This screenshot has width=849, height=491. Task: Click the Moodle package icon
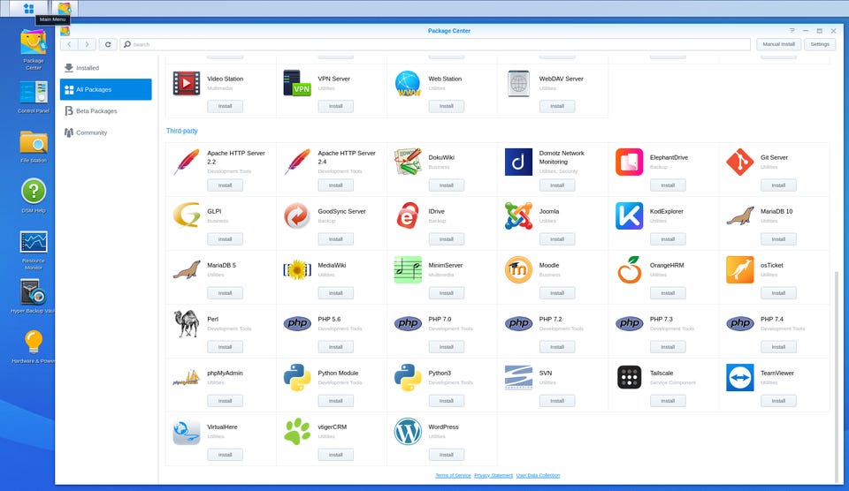[519, 269]
